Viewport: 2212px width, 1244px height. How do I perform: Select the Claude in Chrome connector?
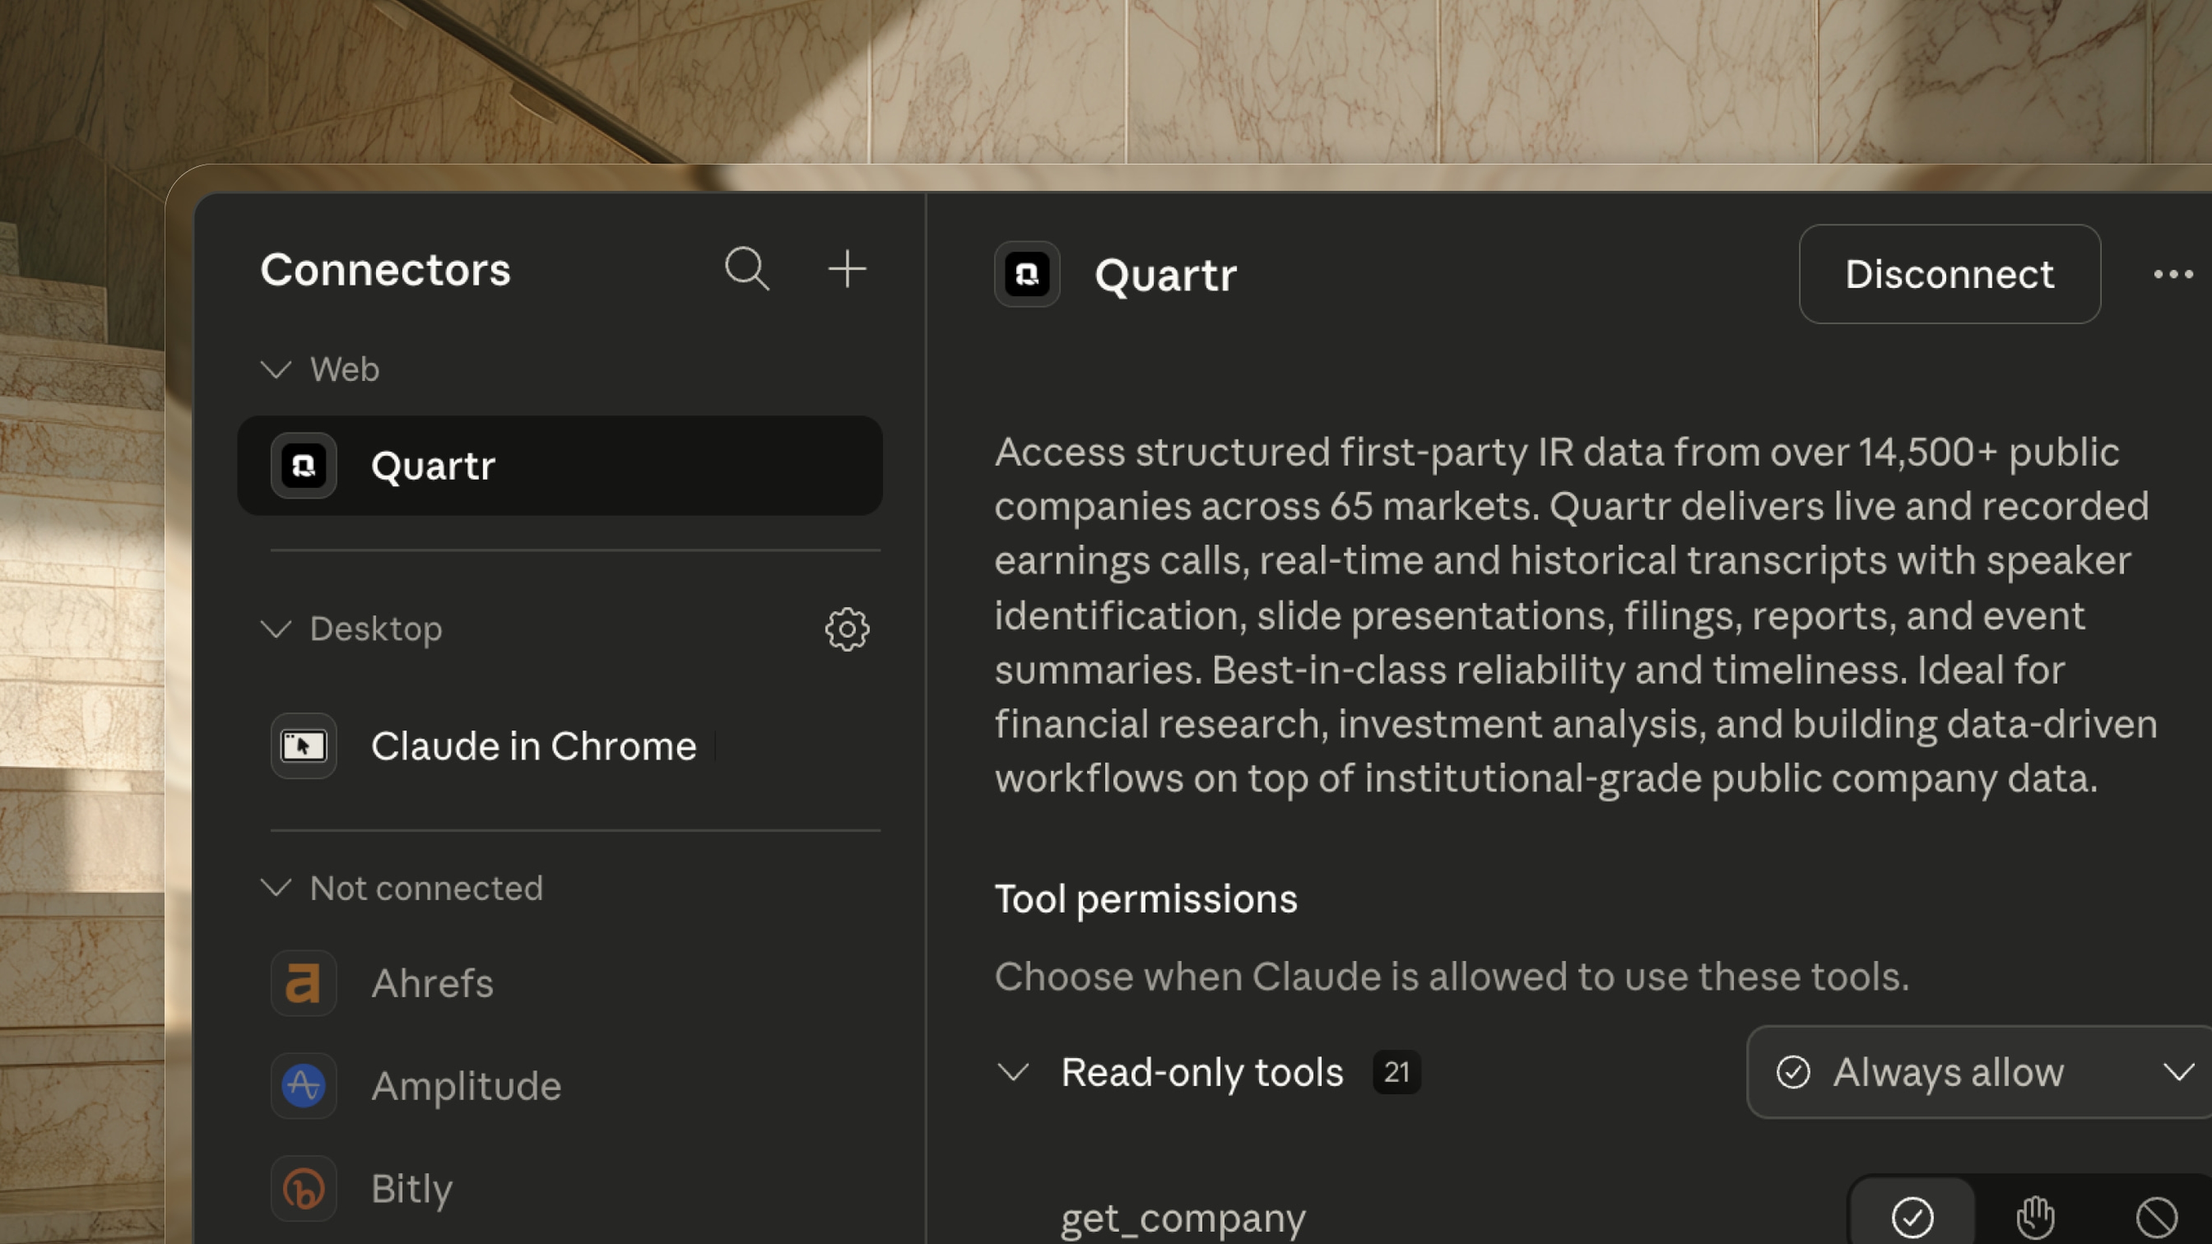(x=560, y=745)
